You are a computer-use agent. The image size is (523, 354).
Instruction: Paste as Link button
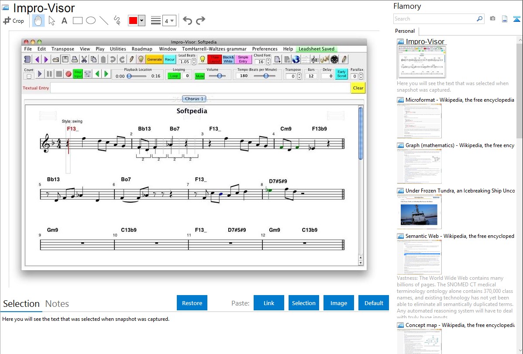(269, 303)
